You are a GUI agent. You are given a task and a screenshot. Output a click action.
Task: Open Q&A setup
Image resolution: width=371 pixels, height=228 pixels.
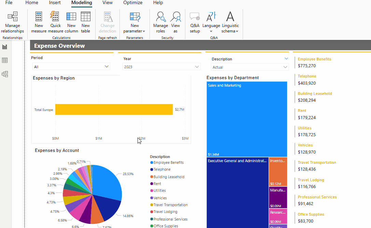click(x=195, y=22)
